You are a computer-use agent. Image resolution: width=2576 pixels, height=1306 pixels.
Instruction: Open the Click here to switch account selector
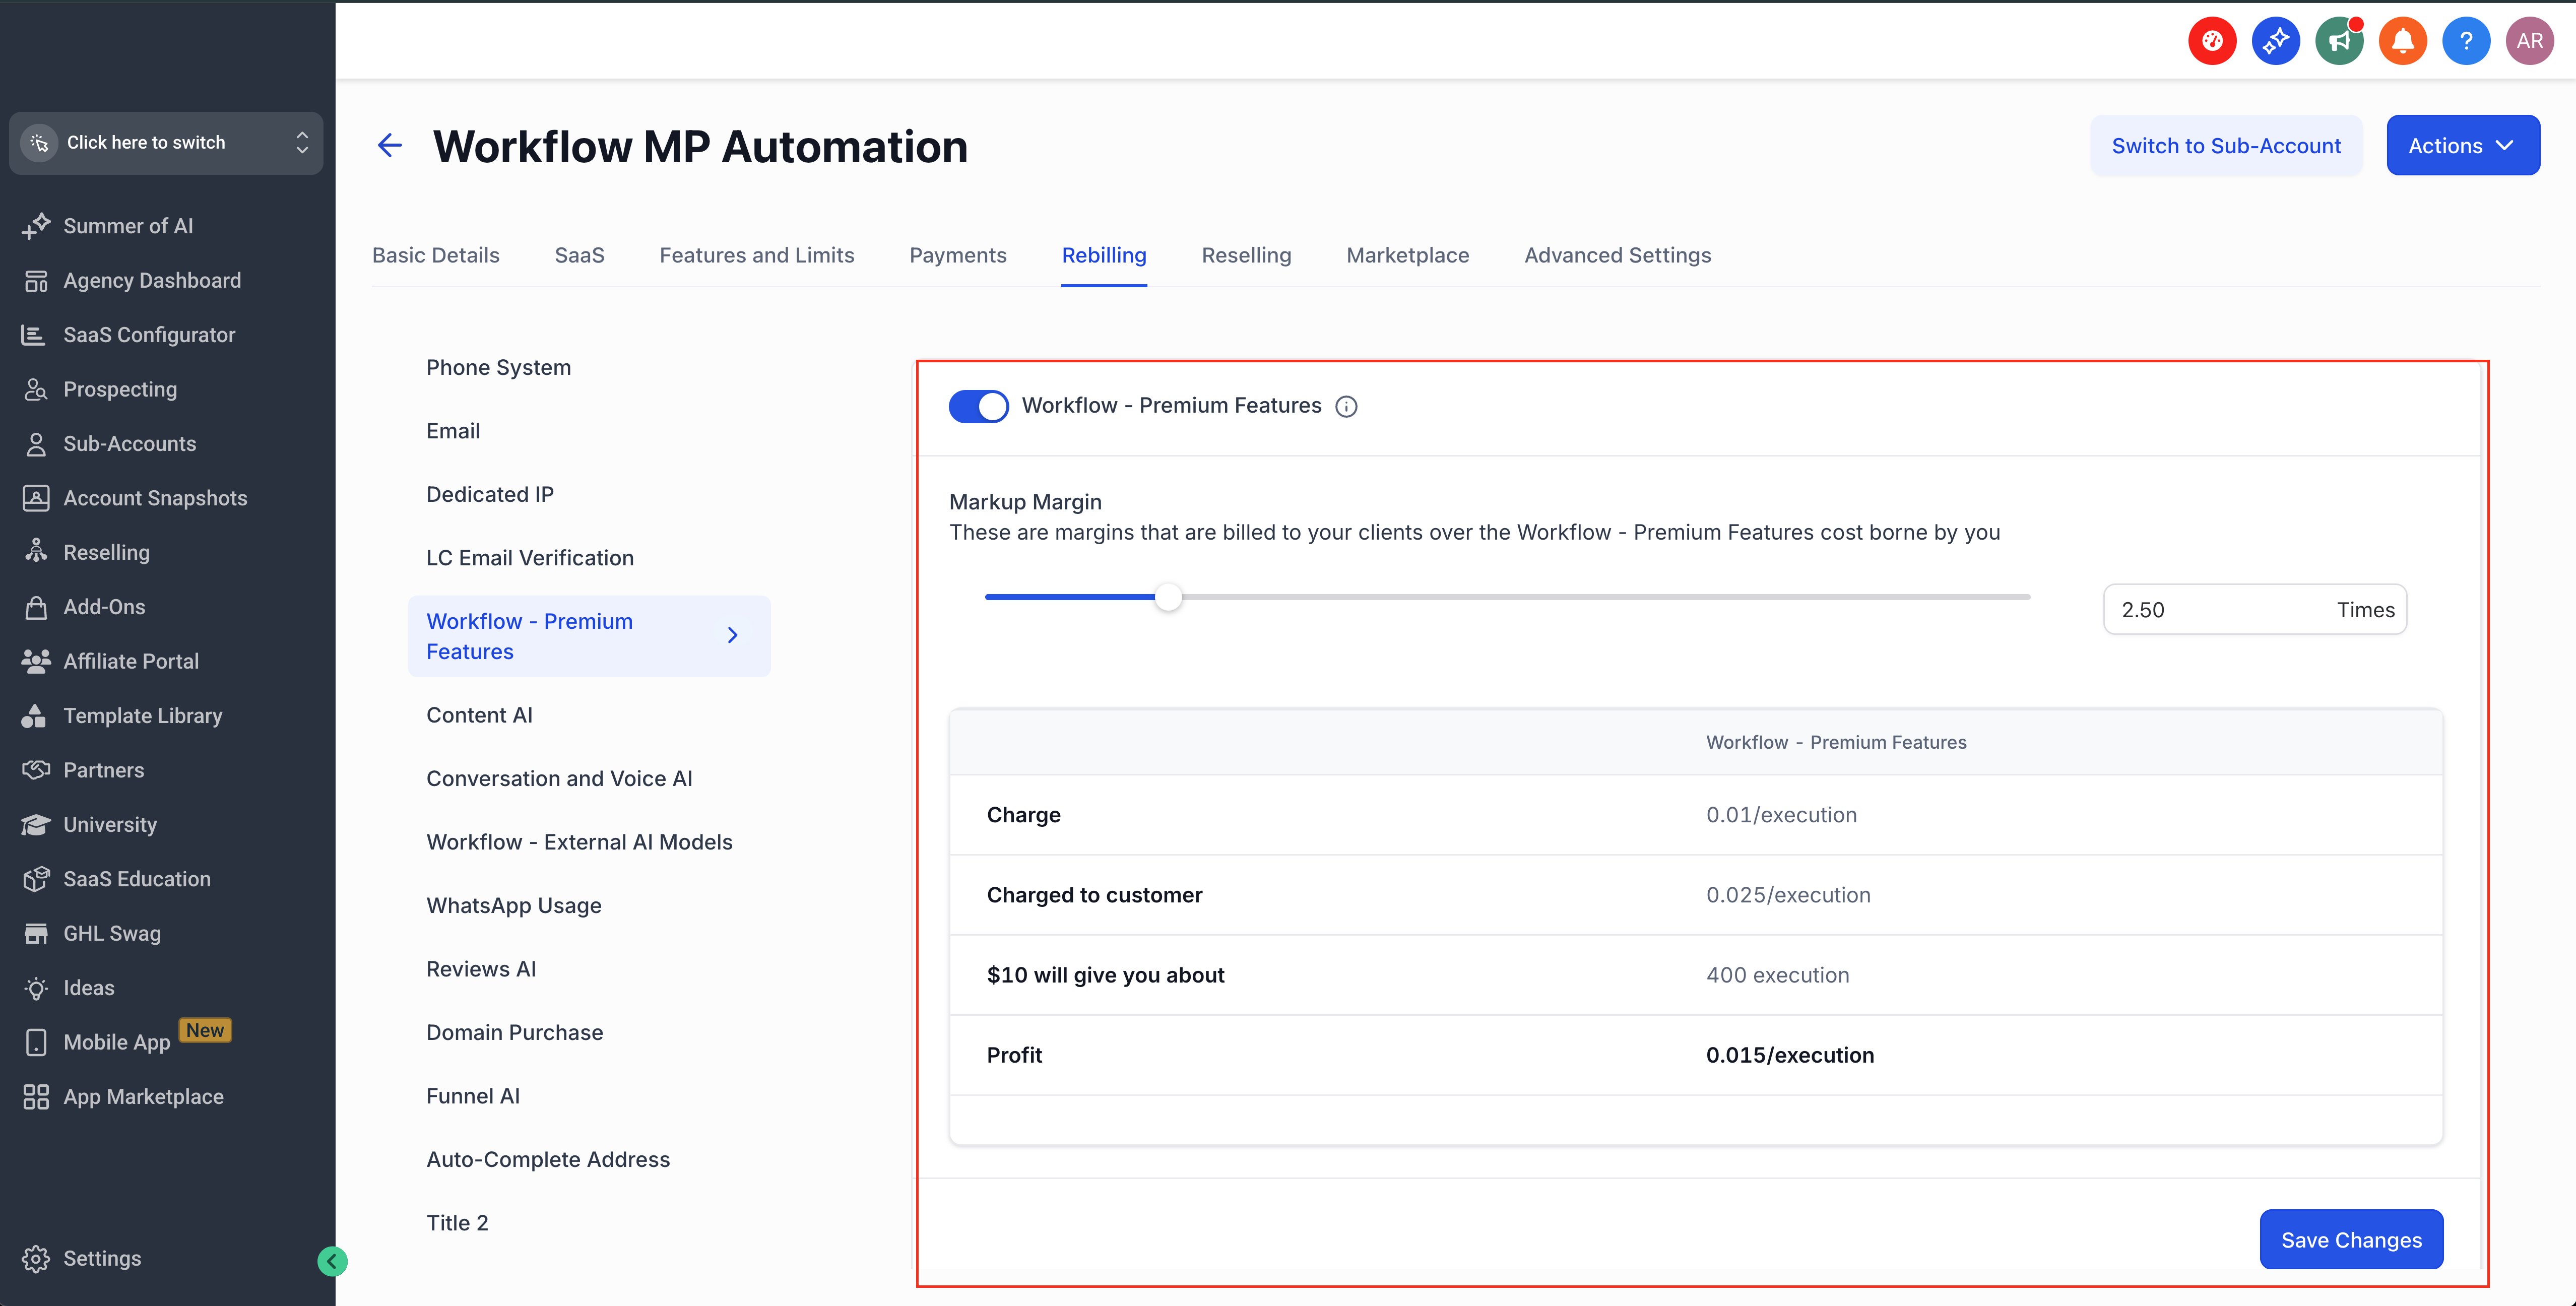click(x=166, y=143)
